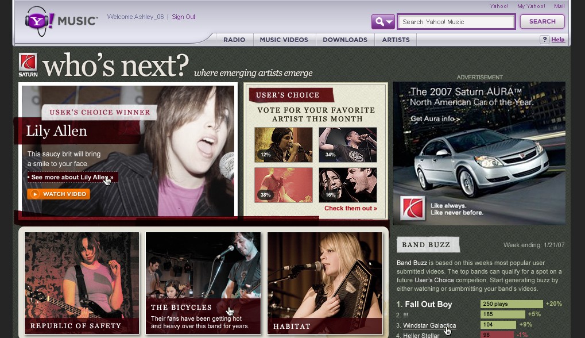This screenshot has width=585, height=338.
Task: Click the Saturn logo beside who's next
Action: (28, 64)
